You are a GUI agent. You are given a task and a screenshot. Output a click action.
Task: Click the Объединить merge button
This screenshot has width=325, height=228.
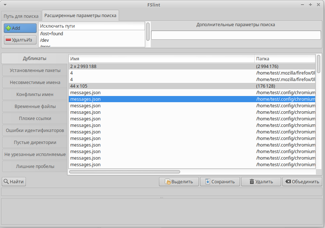pyautogui.click(x=302, y=181)
